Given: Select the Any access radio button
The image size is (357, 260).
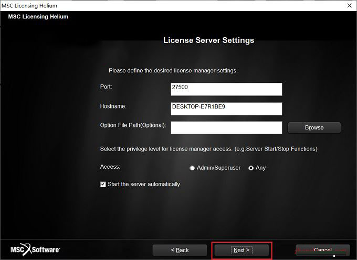Looking at the screenshot, I should [251, 168].
